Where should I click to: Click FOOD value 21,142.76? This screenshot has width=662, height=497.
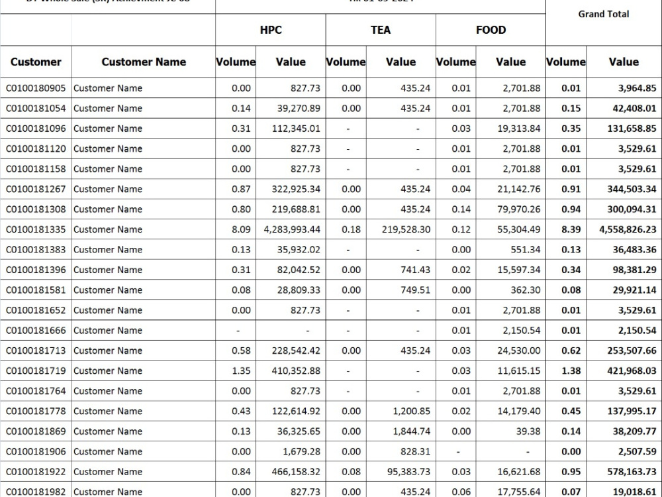[x=519, y=190]
